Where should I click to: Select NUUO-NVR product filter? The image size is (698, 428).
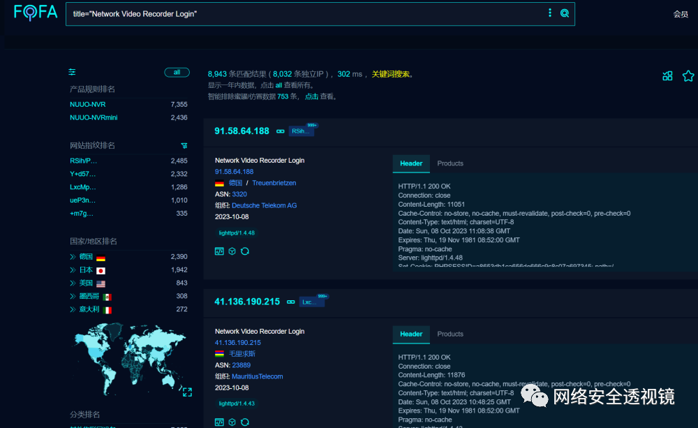coord(88,105)
